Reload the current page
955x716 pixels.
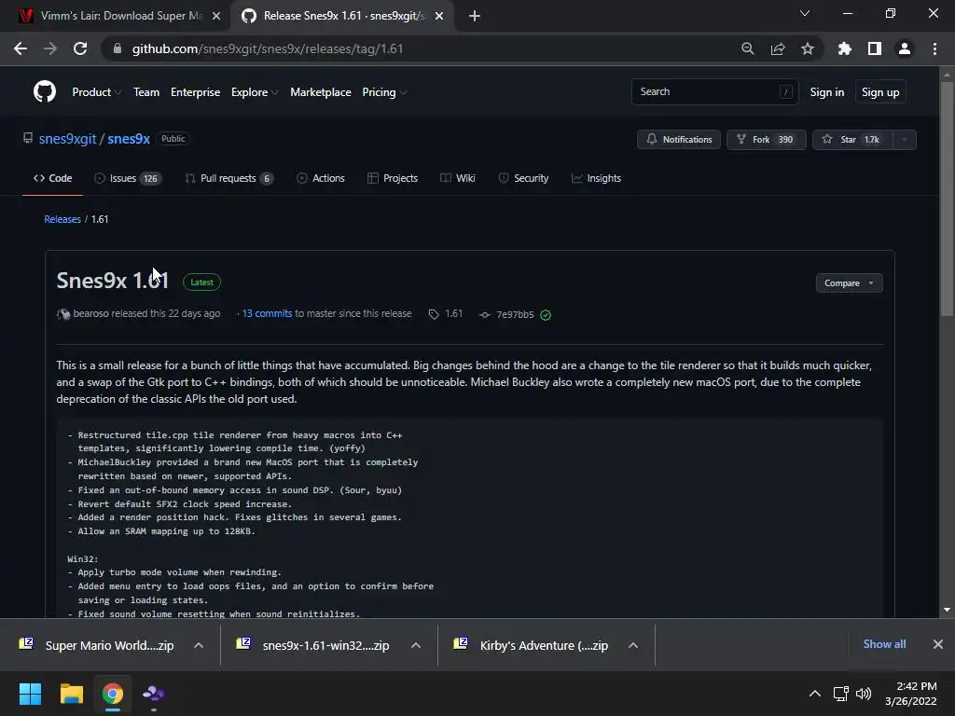[x=80, y=48]
